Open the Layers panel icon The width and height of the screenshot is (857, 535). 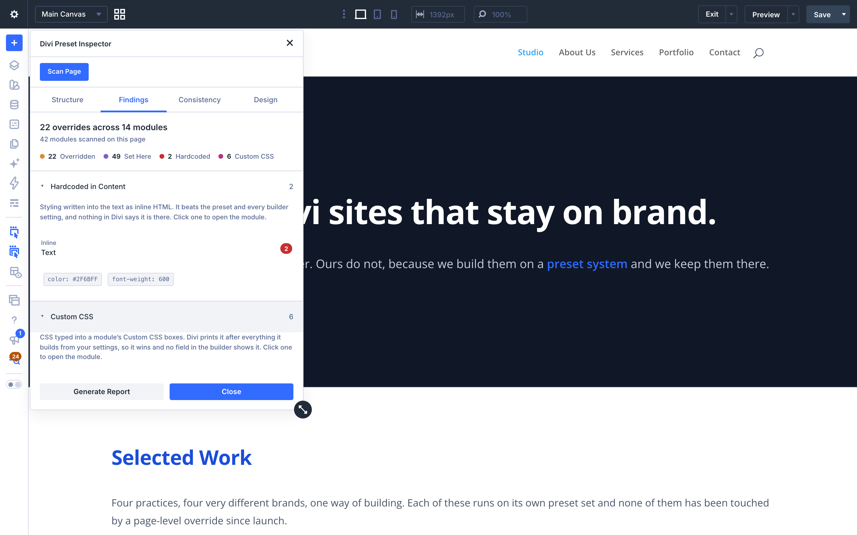14,65
